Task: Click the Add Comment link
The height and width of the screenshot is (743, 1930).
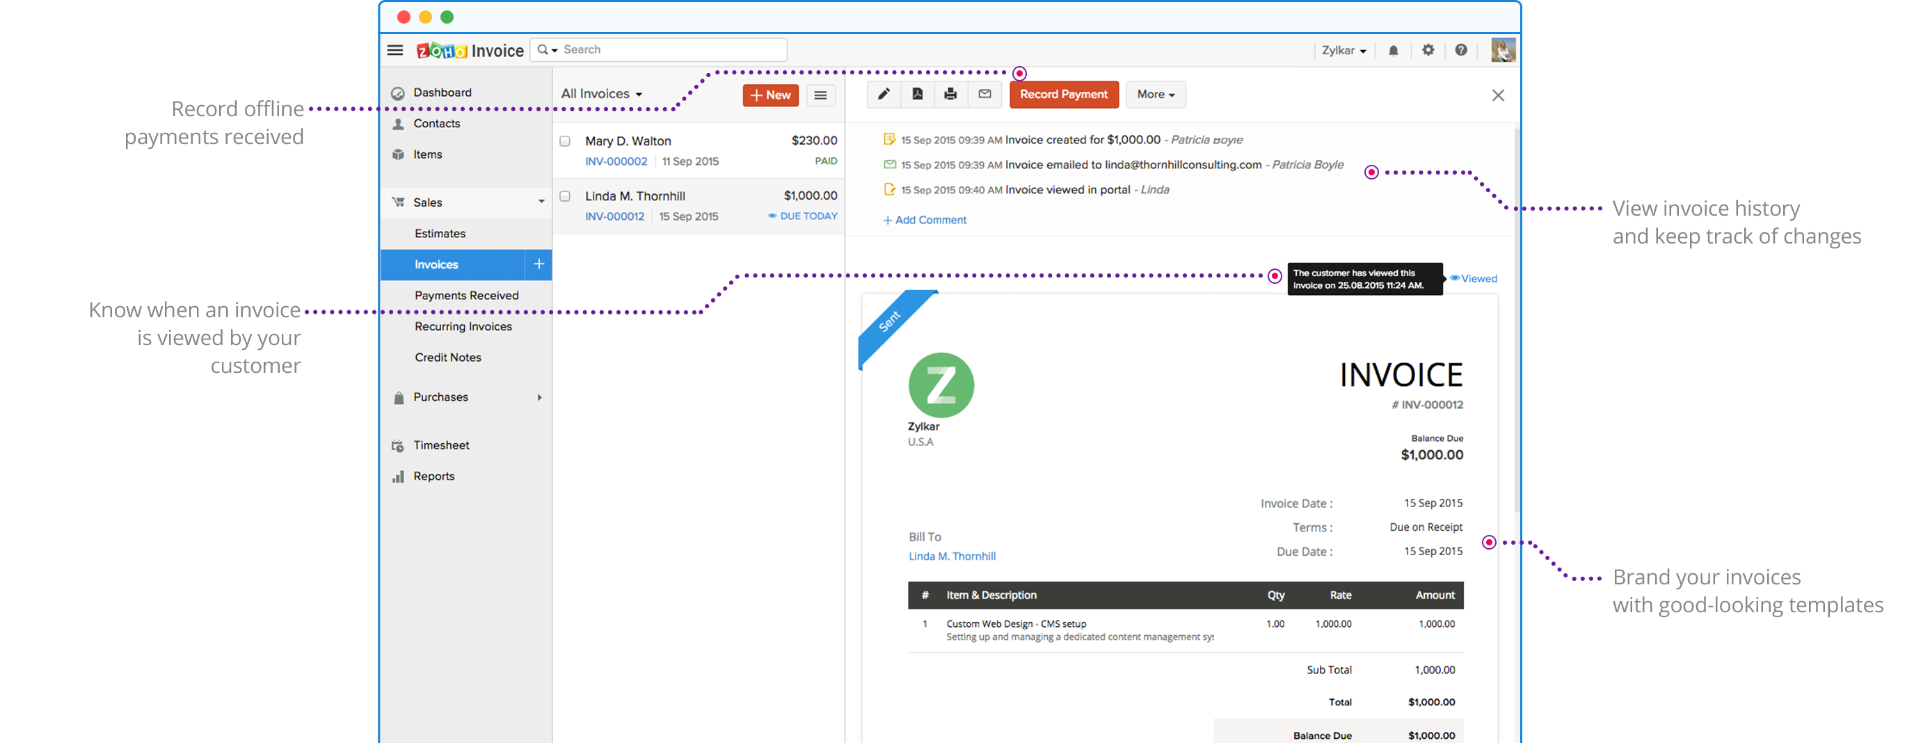Action: tap(925, 221)
